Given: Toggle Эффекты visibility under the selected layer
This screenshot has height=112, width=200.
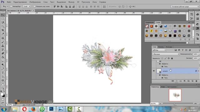Looking at the screenshot, I should point(160,75).
